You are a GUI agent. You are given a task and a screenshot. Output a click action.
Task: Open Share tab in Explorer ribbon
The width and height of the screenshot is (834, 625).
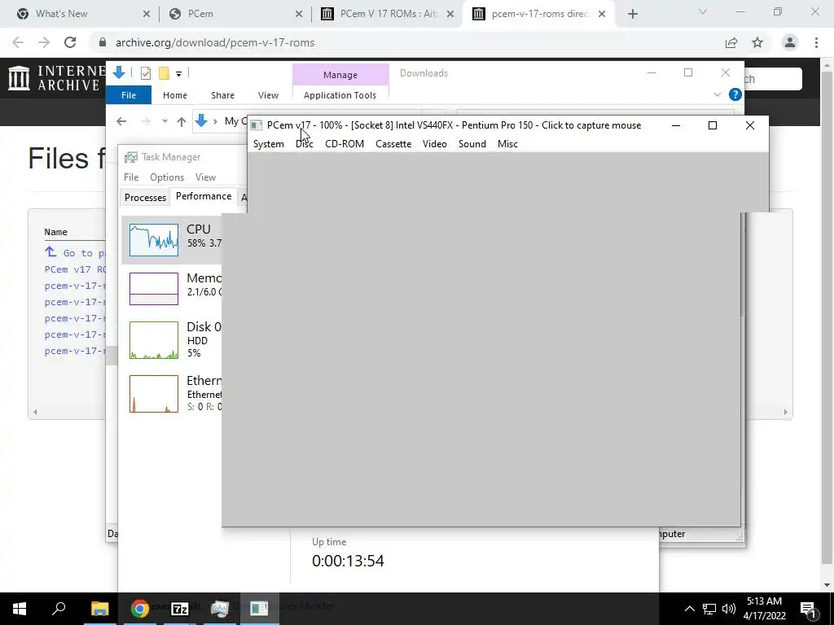coord(222,95)
